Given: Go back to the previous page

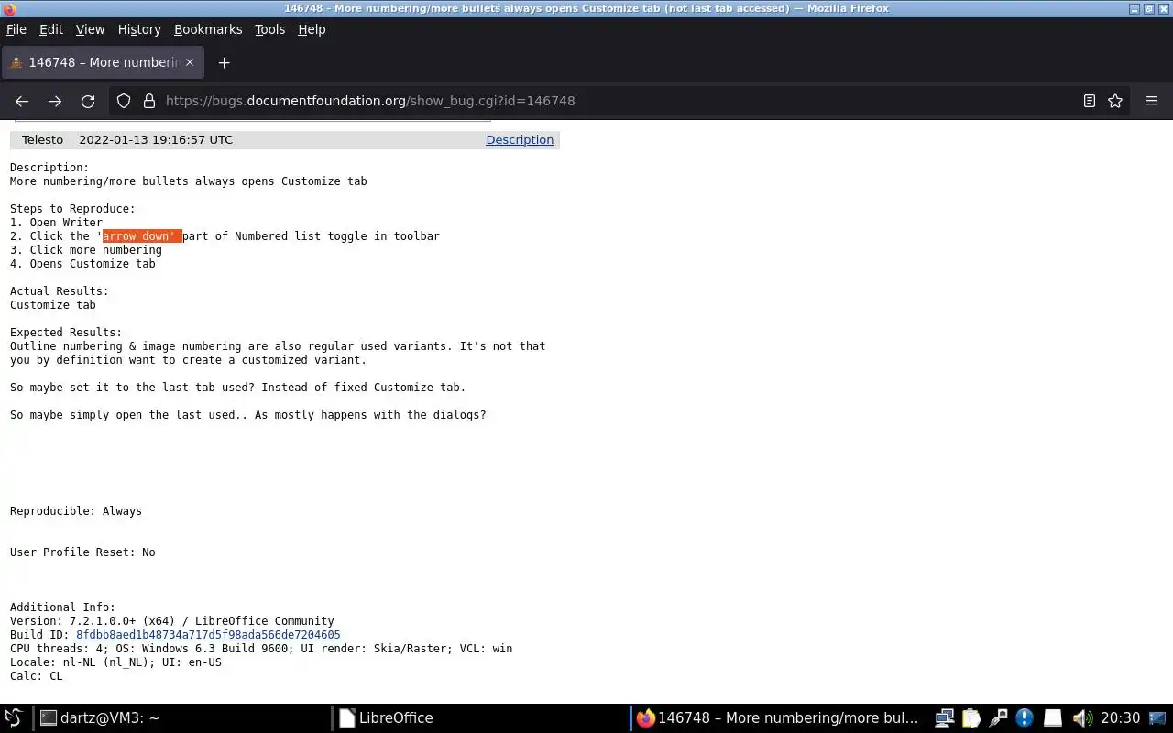Looking at the screenshot, I should [x=22, y=101].
